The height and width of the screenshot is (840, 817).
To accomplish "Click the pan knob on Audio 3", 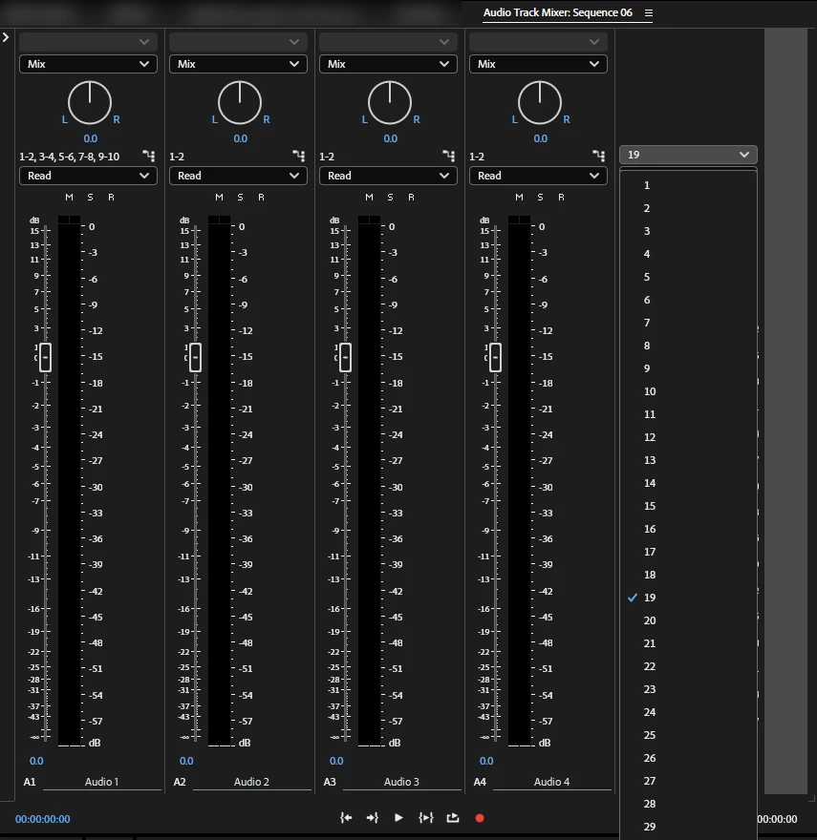I will (390, 103).
